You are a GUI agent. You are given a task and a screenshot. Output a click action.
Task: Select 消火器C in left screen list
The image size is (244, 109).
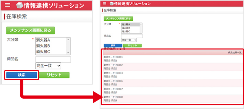[x=51, y=52]
